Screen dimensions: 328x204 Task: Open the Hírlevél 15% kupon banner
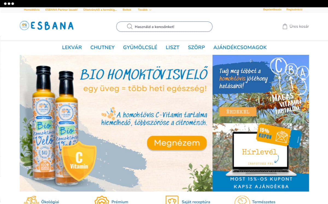pos(261,157)
